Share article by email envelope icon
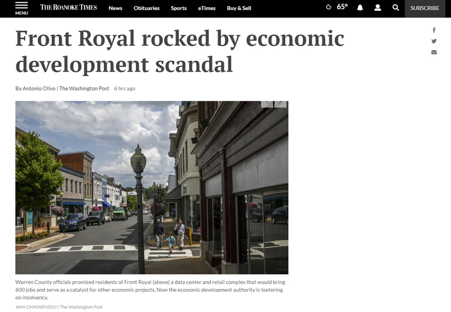Viewport: 451px width, 312px height. (x=434, y=52)
